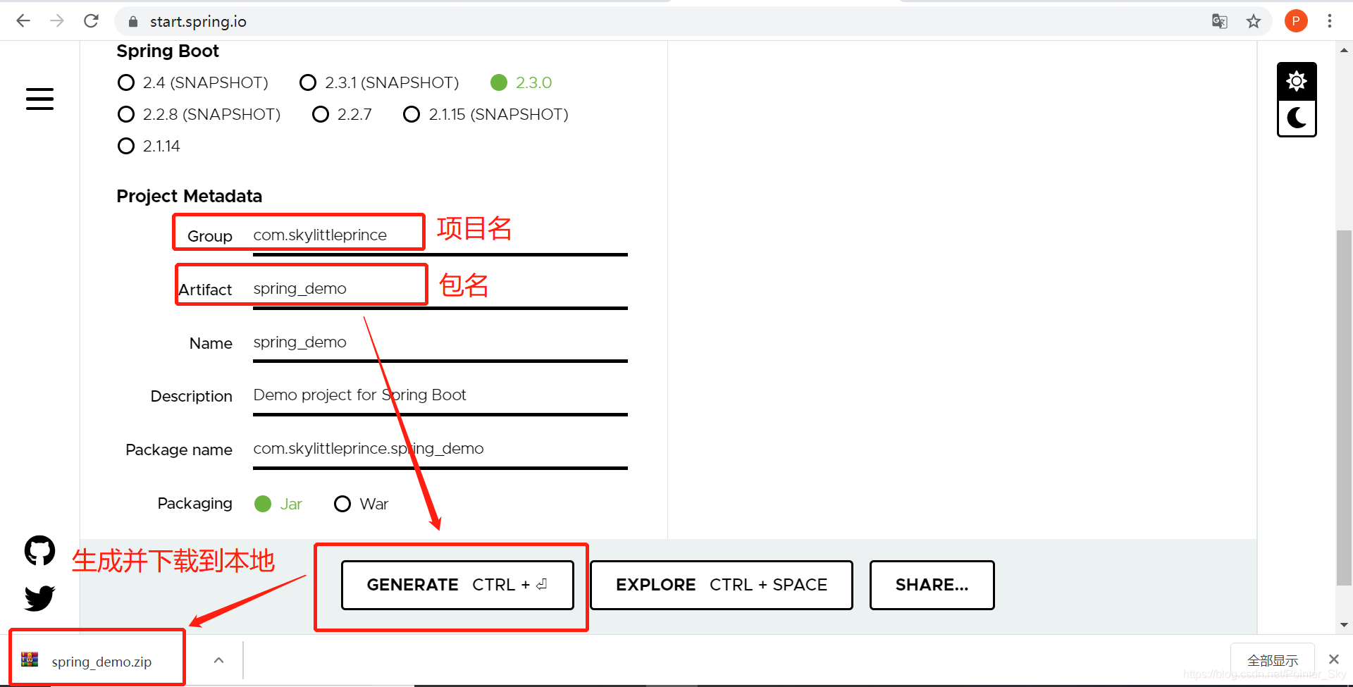Click the SHARE... button

(x=932, y=585)
